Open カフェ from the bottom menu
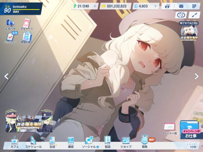 point(14,142)
